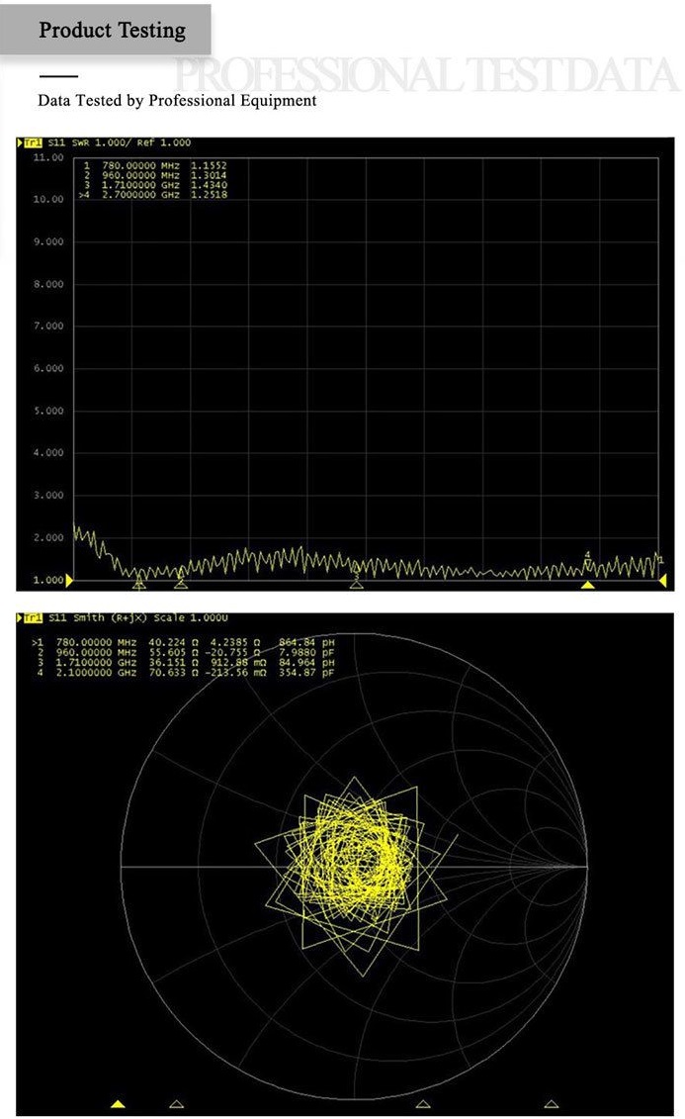Click the 9.000 y-axis label
The image size is (685, 1119).
tap(48, 242)
